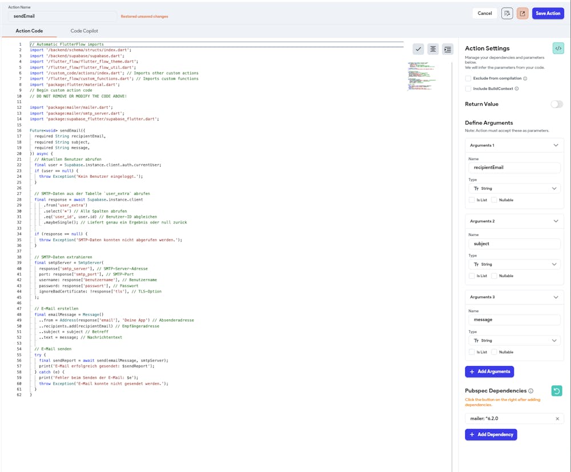571x472 pixels.
Task: Click the Add Dependency button
Action: click(491, 434)
